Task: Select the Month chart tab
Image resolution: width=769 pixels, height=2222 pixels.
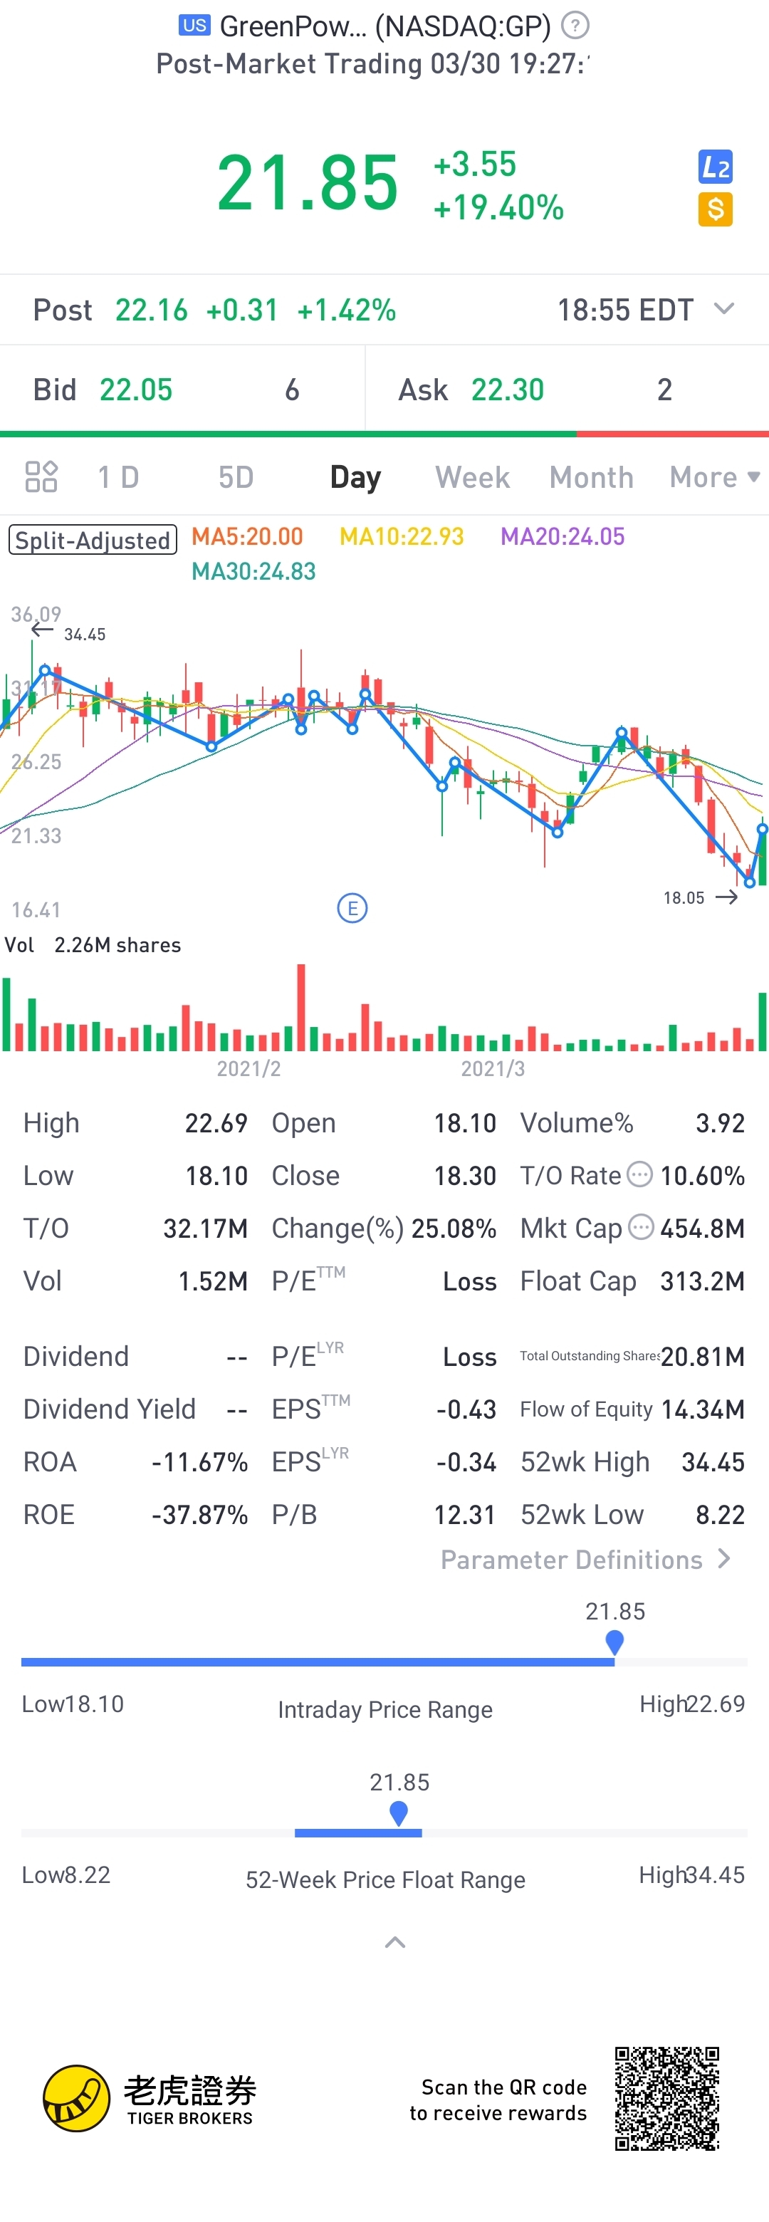Action: point(592,477)
